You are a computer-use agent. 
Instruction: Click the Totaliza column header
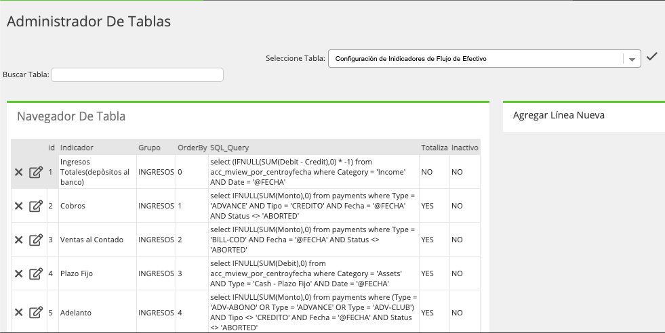[435, 148]
